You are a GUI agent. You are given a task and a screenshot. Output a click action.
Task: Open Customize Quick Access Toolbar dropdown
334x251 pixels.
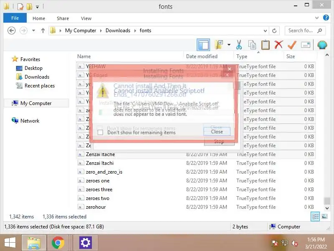coord(37,7)
